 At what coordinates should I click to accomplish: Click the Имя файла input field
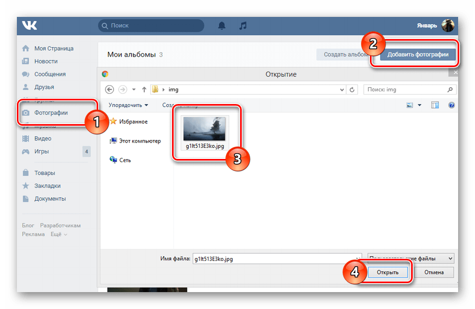[277, 259]
